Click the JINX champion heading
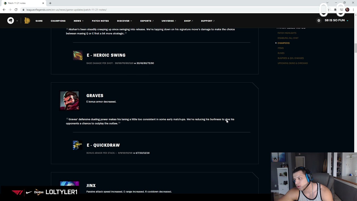This screenshot has width=357, height=201. click(x=91, y=185)
